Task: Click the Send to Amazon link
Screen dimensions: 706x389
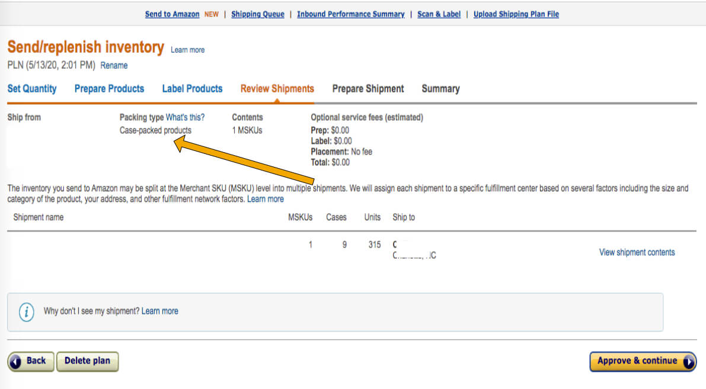Action: pyautogui.click(x=172, y=14)
